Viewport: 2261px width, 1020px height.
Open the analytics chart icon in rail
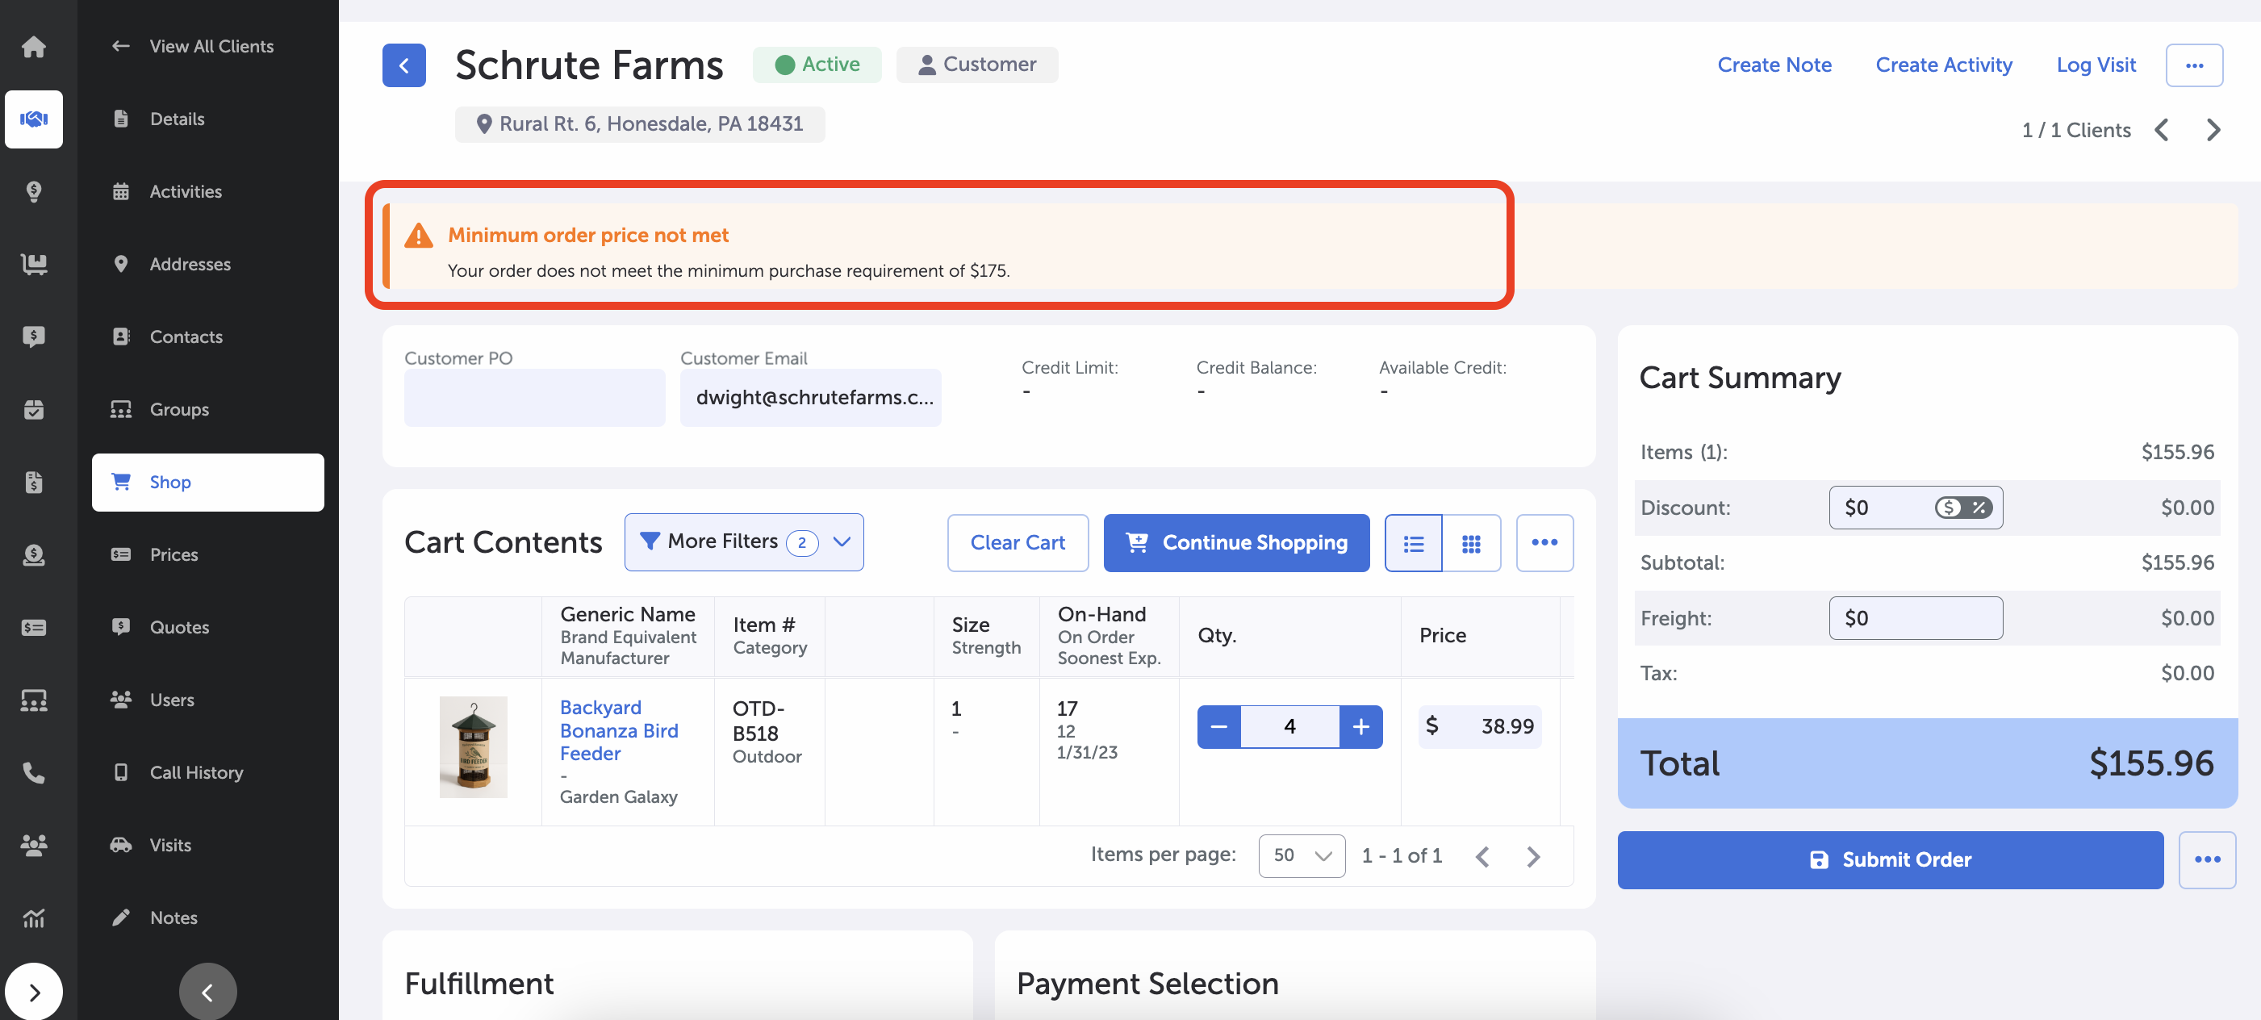coord(33,918)
